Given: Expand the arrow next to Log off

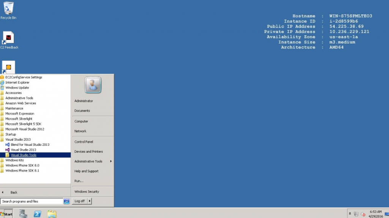Looking at the screenshot, I should coord(90,201).
